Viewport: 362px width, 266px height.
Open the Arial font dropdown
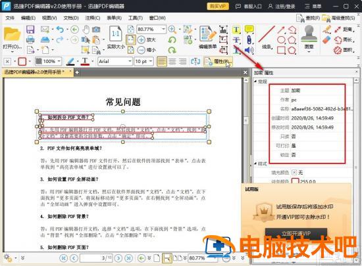coord(130,61)
